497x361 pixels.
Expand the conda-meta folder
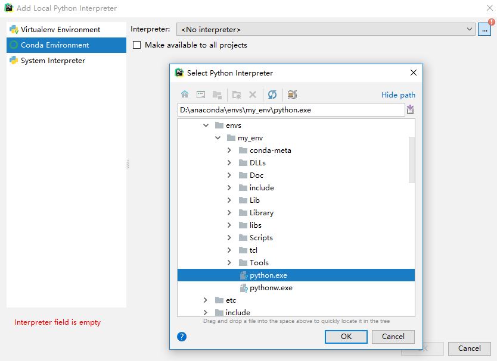229,150
